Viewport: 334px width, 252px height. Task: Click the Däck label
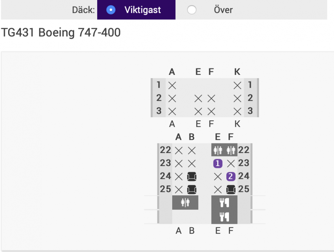(83, 10)
